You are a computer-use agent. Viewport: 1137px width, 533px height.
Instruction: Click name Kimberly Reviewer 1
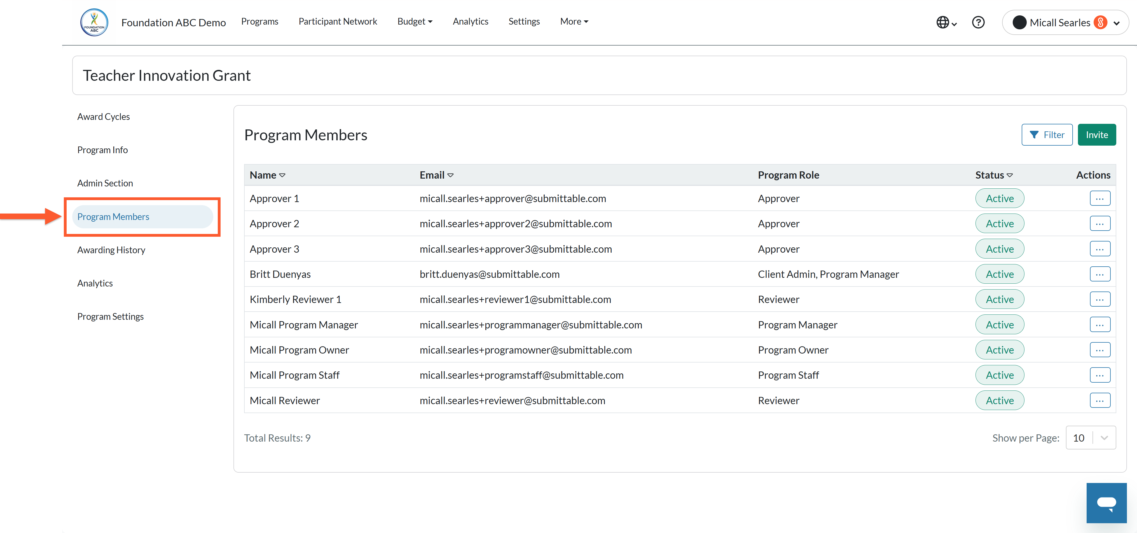(295, 299)
